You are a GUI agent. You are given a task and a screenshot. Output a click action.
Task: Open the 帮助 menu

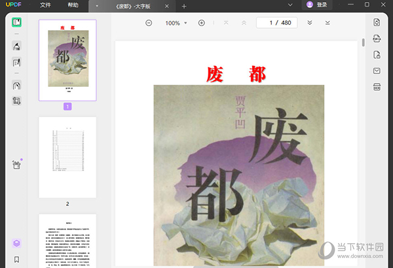pyautogui.click(x=73, y=5)
